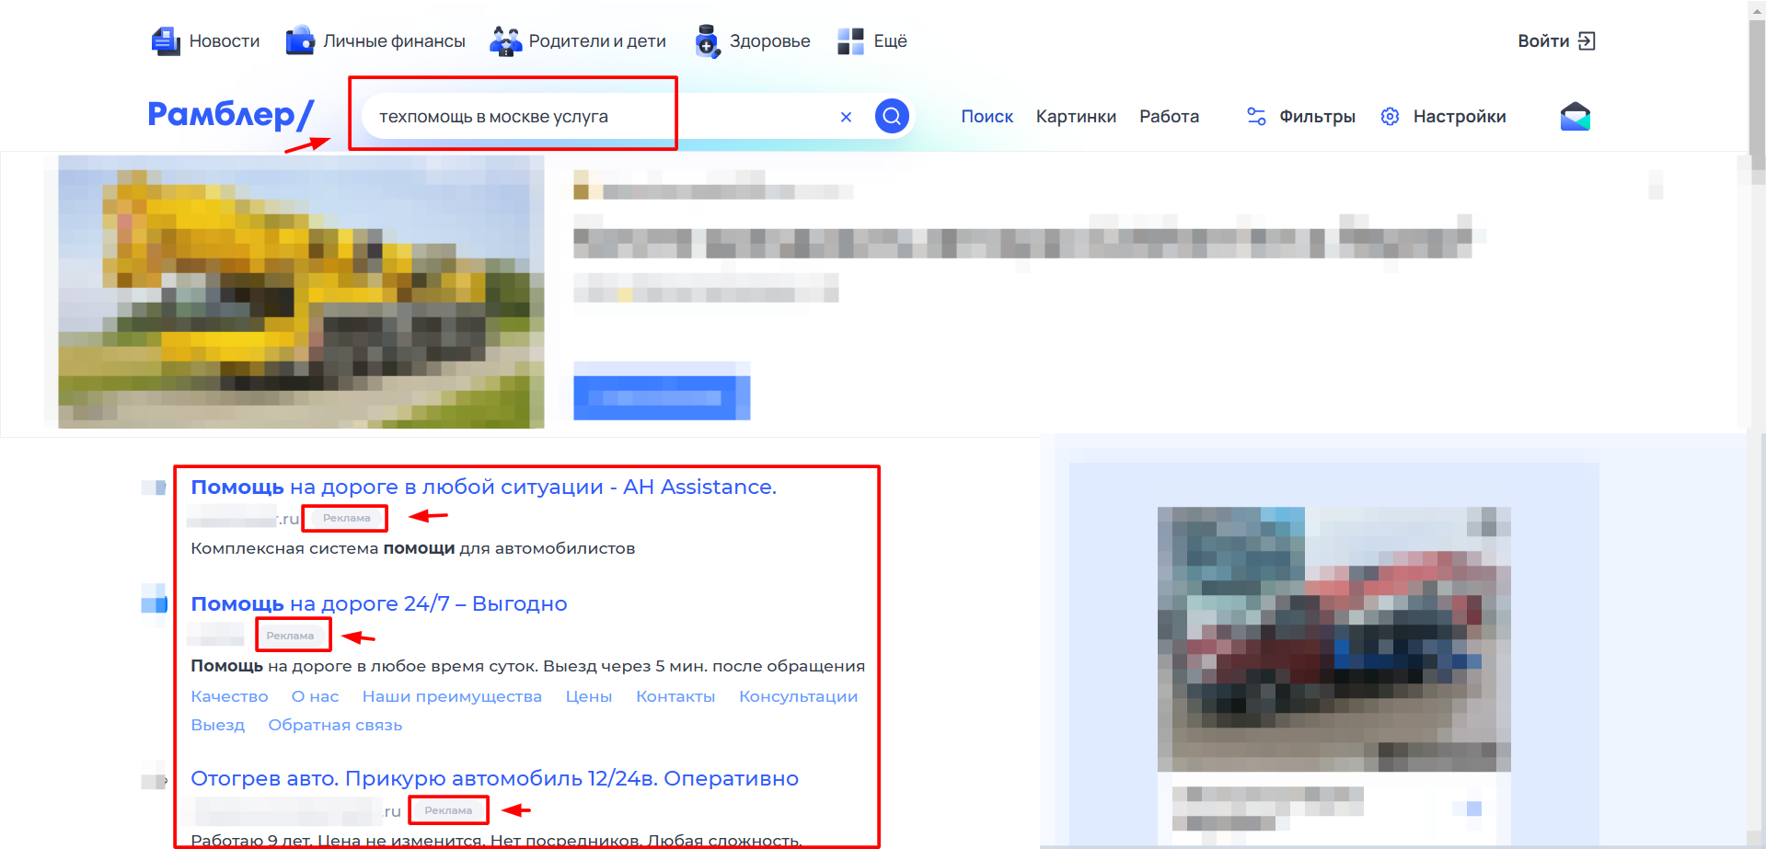Switch to the Работа tab

pos(1169,117)
